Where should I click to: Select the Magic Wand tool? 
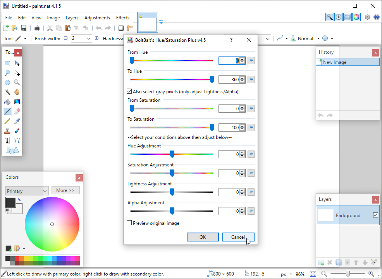7,92
